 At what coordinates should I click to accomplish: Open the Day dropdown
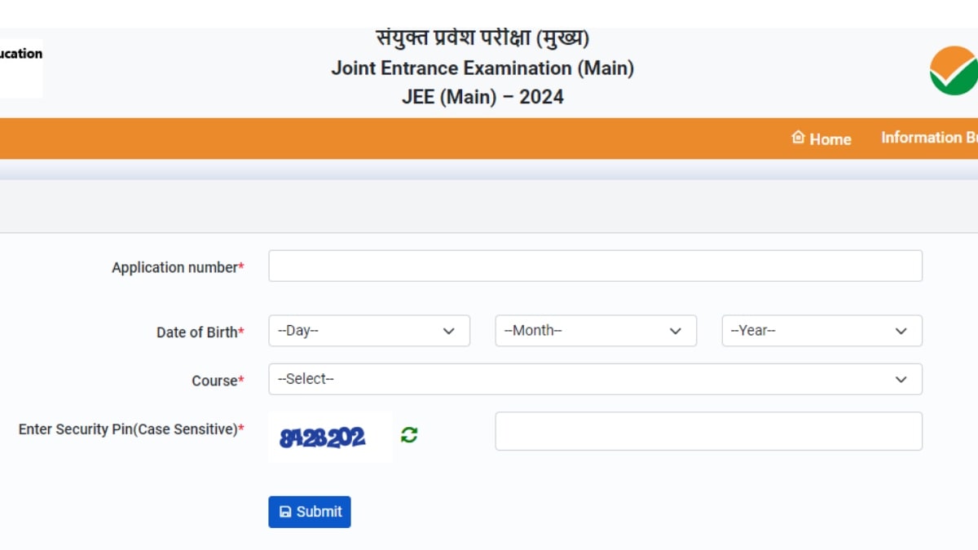(x=369, y=331)
